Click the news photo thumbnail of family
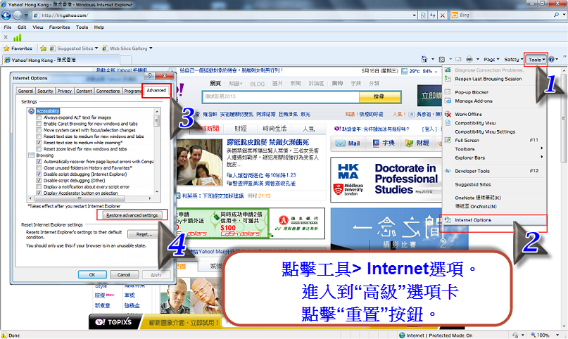Screen dimensions: 568x339 [x=200, y=162]
